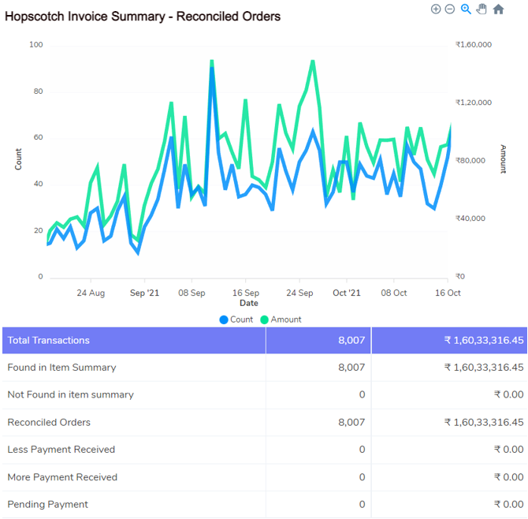Click the Amount right axis title
Viewport: 528px width, 519px height.
[x=503, y=159]
